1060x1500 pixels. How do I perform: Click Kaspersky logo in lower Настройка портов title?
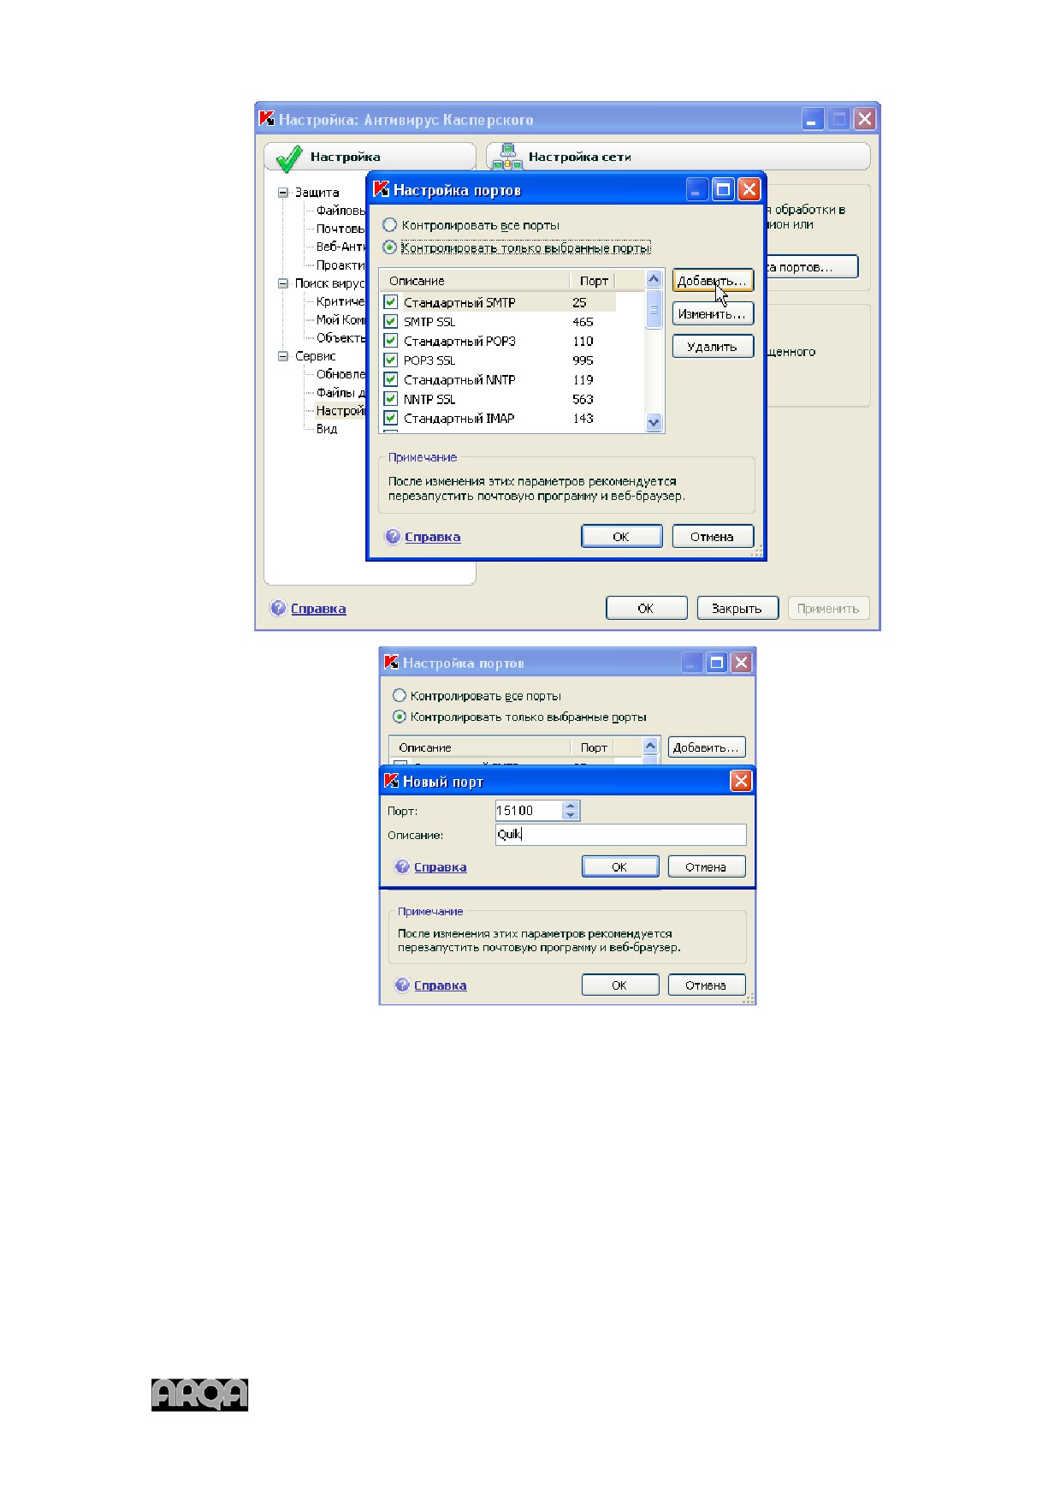coord(392,662)
